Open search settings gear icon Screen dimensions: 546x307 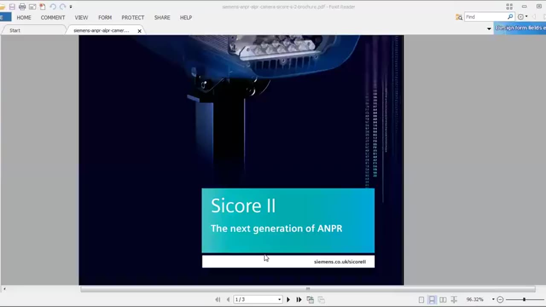click(520, 17)
